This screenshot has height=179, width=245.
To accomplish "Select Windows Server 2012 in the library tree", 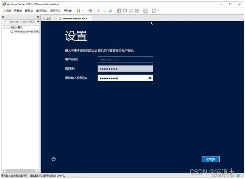I will coord(27,32).
